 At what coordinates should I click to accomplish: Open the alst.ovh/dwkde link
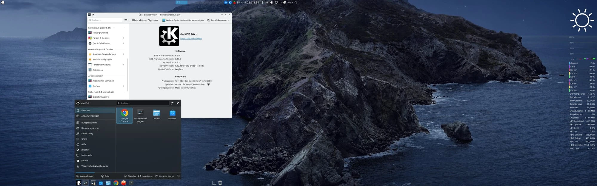click(191, 38)
